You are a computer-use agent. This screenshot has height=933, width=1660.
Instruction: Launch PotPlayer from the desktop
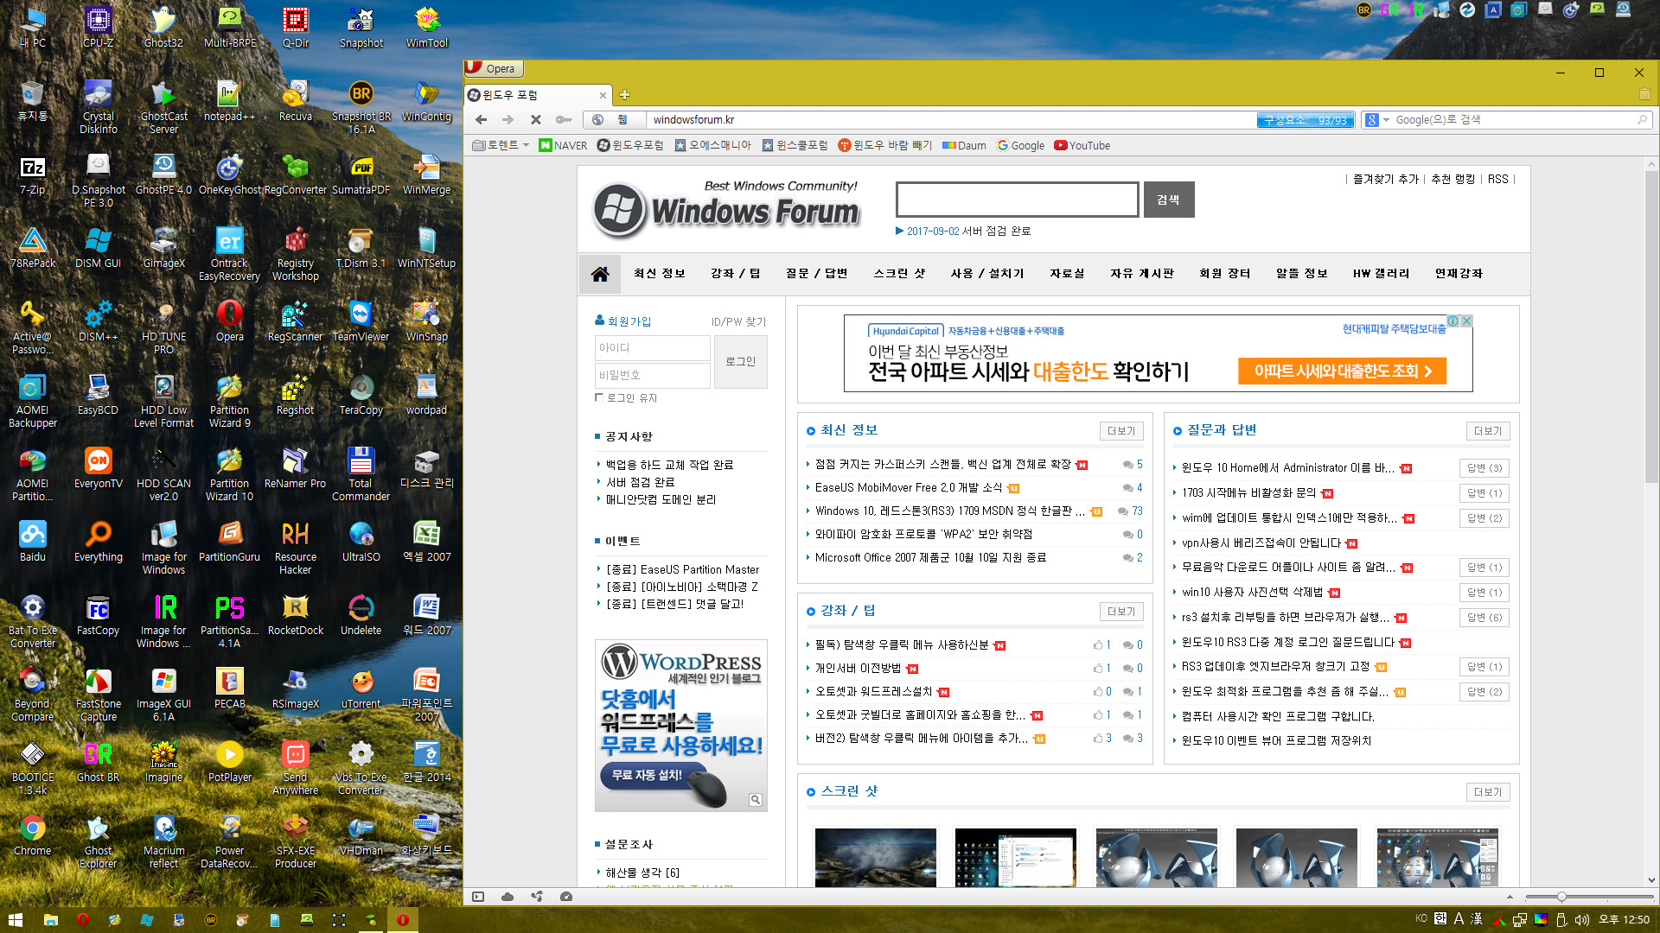(x=229, y=762)
